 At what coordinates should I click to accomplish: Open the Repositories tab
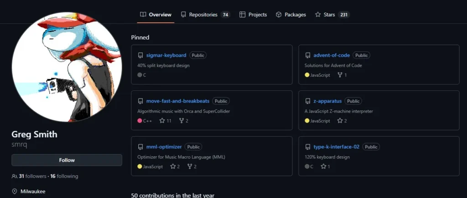(x=206, y=15)
